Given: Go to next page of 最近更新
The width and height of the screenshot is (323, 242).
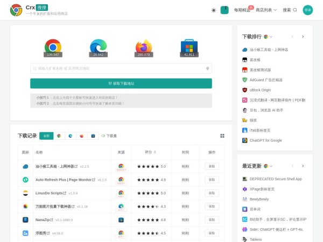Looking at the screenshot, I should coord(303,166).
